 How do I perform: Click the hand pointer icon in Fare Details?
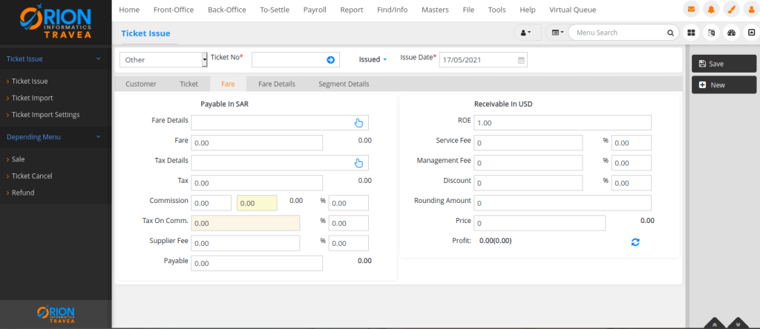pyautogui.click(x=358, y=123)
